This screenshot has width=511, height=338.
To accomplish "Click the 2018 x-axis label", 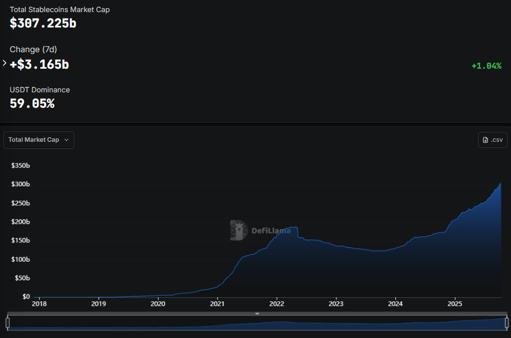I will pos(39,304).
